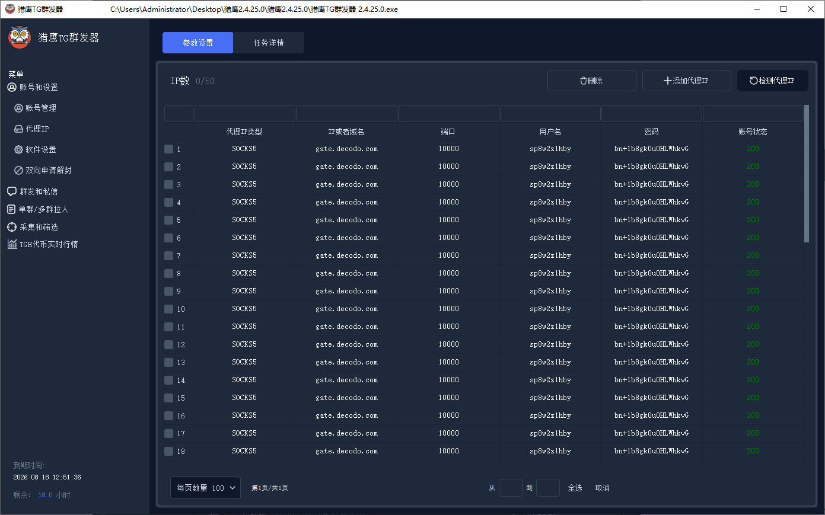This screenshot has height=515, width=825.
Task: Click gate.decodo.com in row 4
Action: [x=346, y=202]
